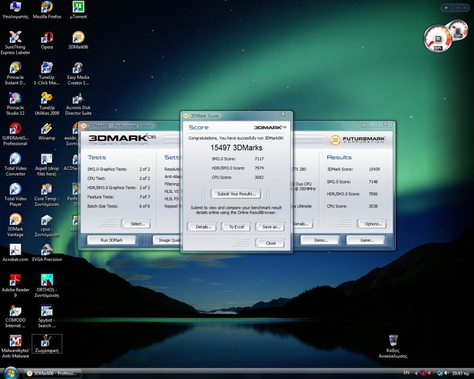The height and width of the screenshot is (379, 474).
Task: Click the "Batch Size Tests:" label
Action: pyautogui.click(x=102, y=206)
